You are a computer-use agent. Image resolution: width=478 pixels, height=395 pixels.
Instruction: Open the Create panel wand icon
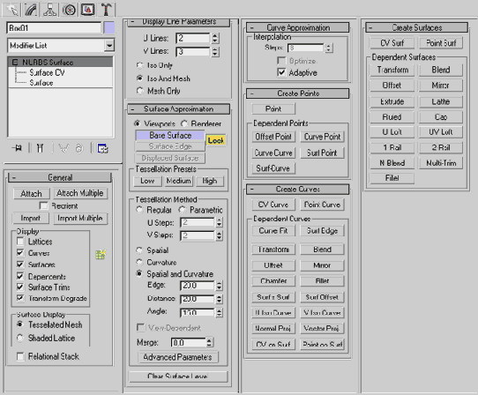pos(11,9)
